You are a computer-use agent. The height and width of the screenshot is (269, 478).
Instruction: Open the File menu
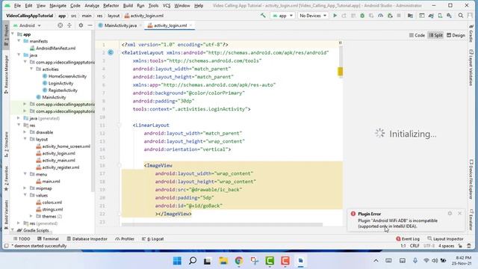17,5
